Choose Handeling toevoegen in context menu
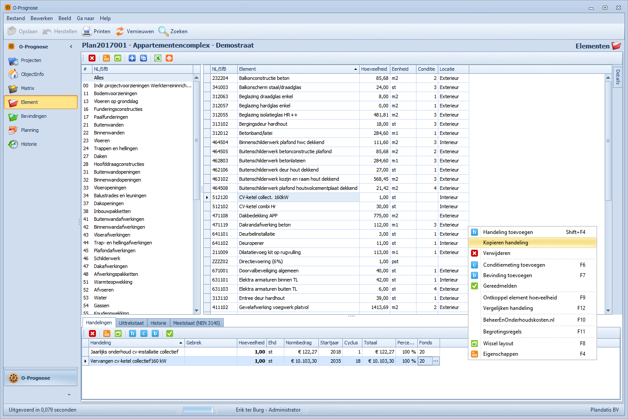Screen dimensions: 628x419 click(x=532, y=232)
